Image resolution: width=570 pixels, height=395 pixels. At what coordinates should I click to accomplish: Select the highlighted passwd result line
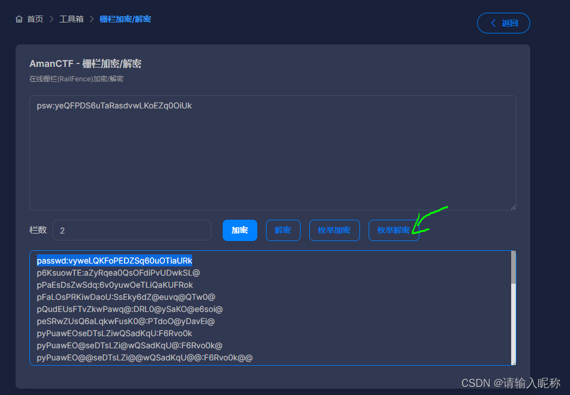114,261
